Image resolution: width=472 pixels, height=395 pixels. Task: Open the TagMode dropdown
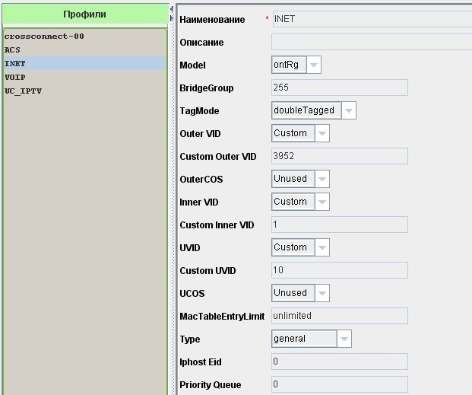pyautogui.click(x=348, y=110)
